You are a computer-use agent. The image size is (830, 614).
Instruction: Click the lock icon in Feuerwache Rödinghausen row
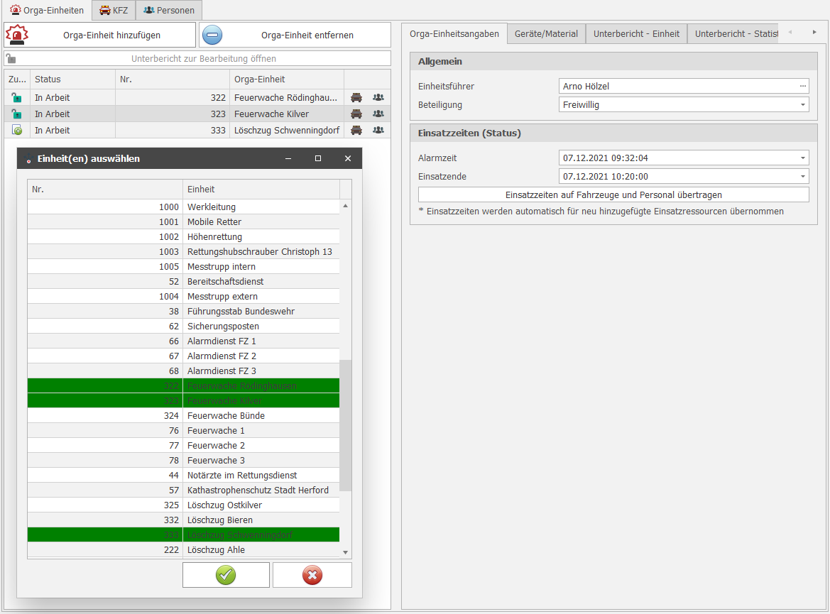(x=16, y=97)
